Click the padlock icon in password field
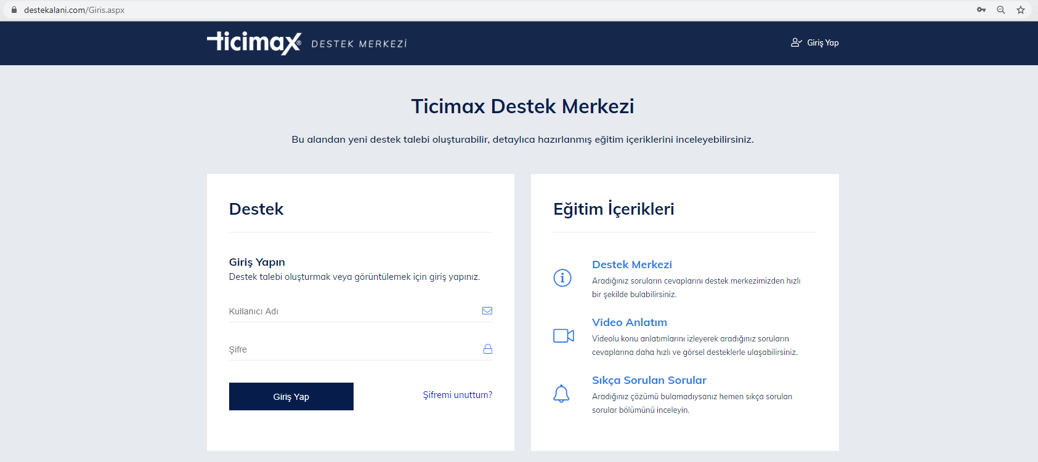 click(x=488, y=349)
